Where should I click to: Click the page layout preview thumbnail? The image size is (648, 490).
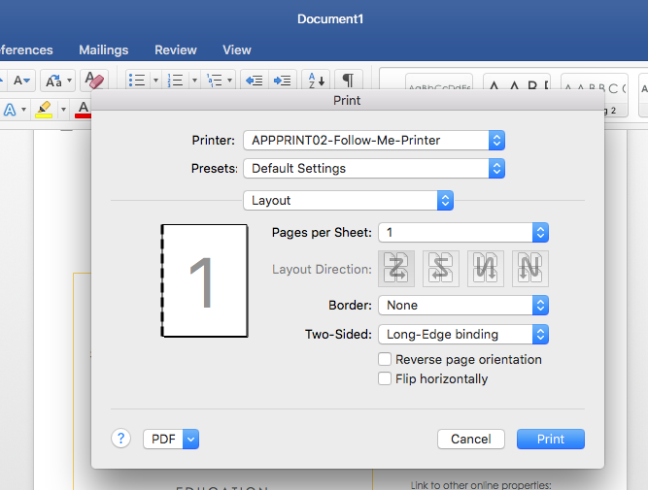tap(205, 280)
